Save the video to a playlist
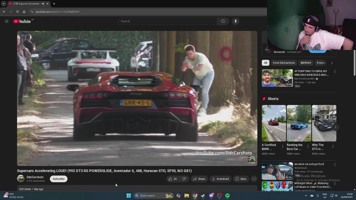356x200 pixels. [x=241, y=179]
